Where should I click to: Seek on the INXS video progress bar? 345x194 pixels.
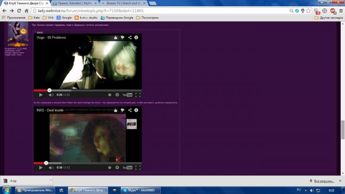point(86,163)
